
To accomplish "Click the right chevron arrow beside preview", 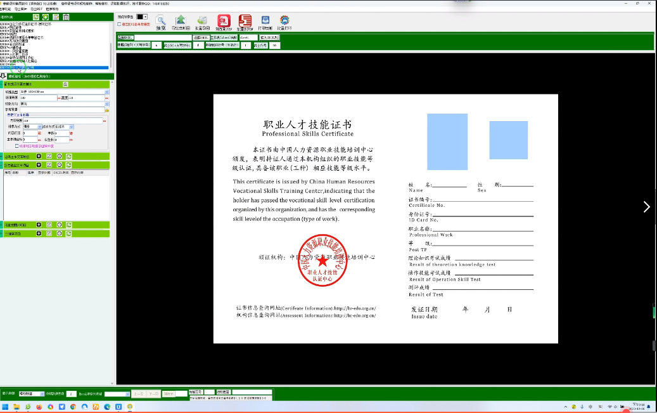I will pyautogui.click(x=646, y=207).
